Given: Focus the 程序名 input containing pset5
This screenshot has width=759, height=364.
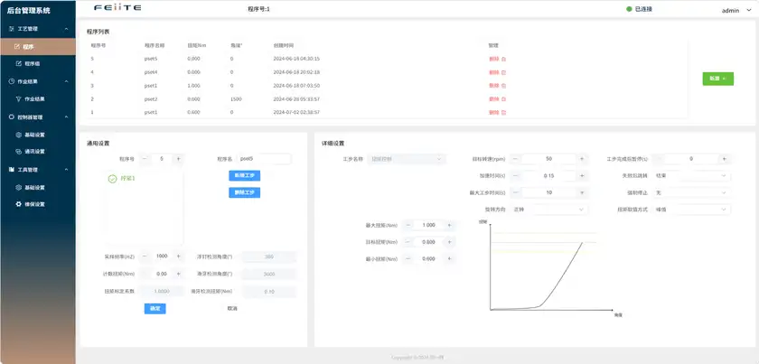Looking at the screenshot, I should [x=264, y=159].
